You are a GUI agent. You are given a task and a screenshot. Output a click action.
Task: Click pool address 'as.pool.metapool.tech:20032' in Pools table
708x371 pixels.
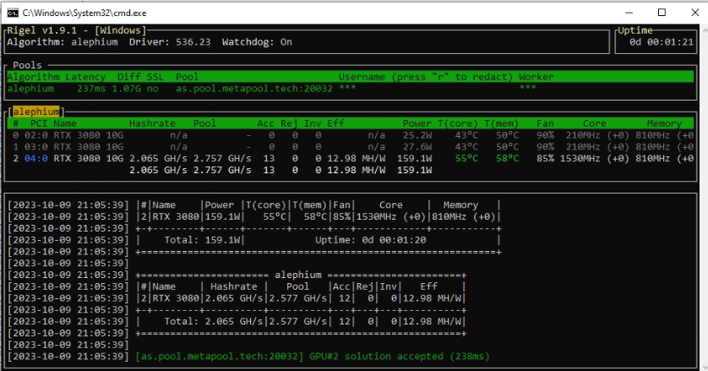254,89
